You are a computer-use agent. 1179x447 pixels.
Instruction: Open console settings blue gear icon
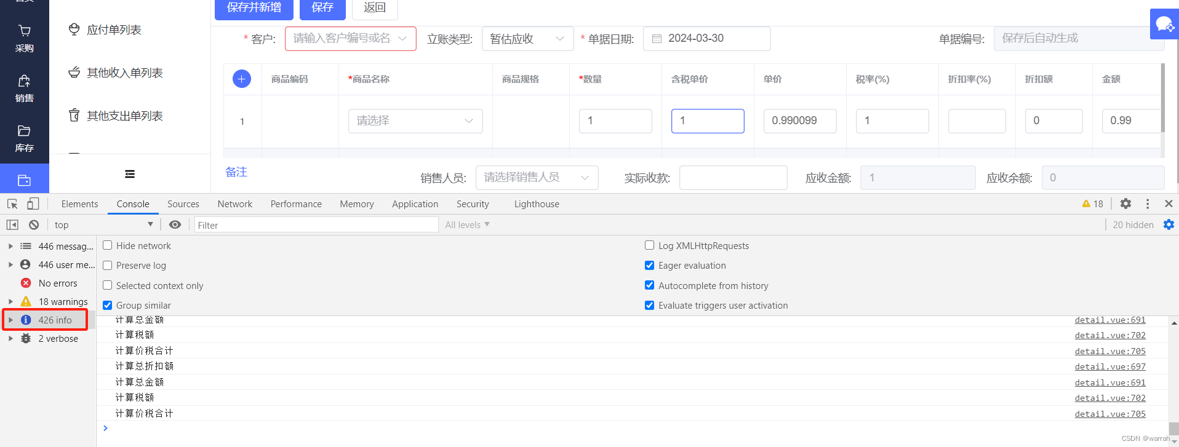coord(1169,224)
